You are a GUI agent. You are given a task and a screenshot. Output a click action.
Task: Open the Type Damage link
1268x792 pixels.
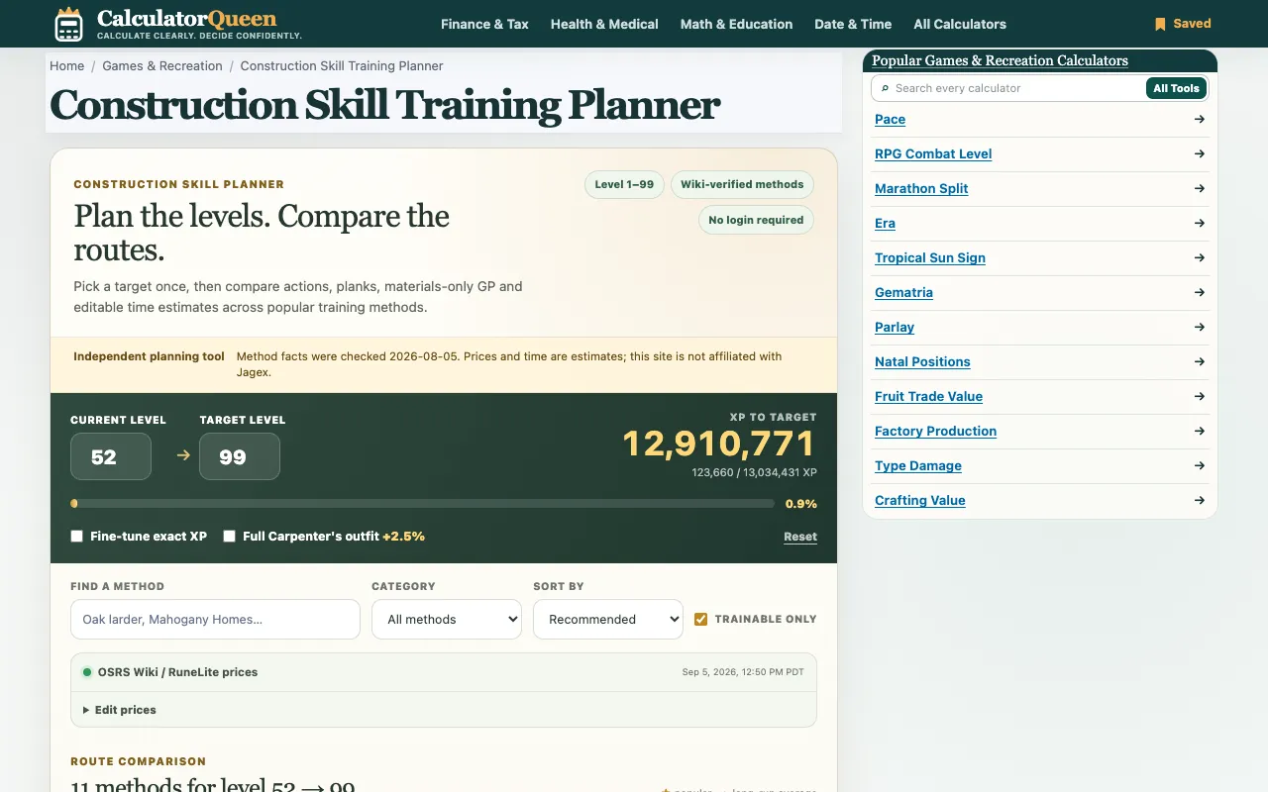pyautogui.click(x=918, y=465)
